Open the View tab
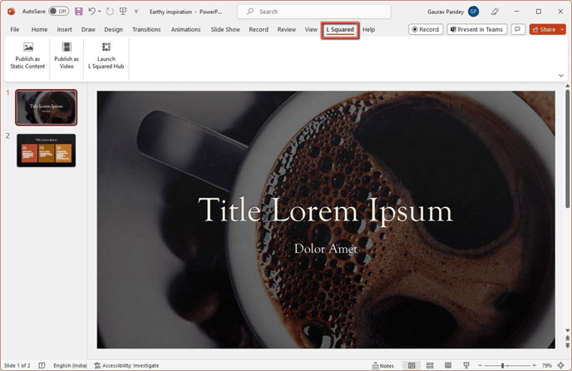 tap(311, 30)
